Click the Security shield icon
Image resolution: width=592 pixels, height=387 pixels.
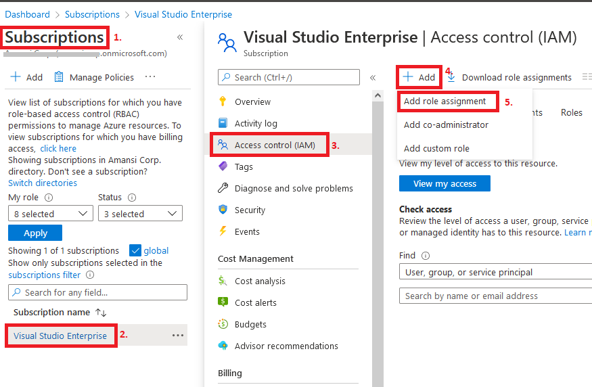coord(223,210)
